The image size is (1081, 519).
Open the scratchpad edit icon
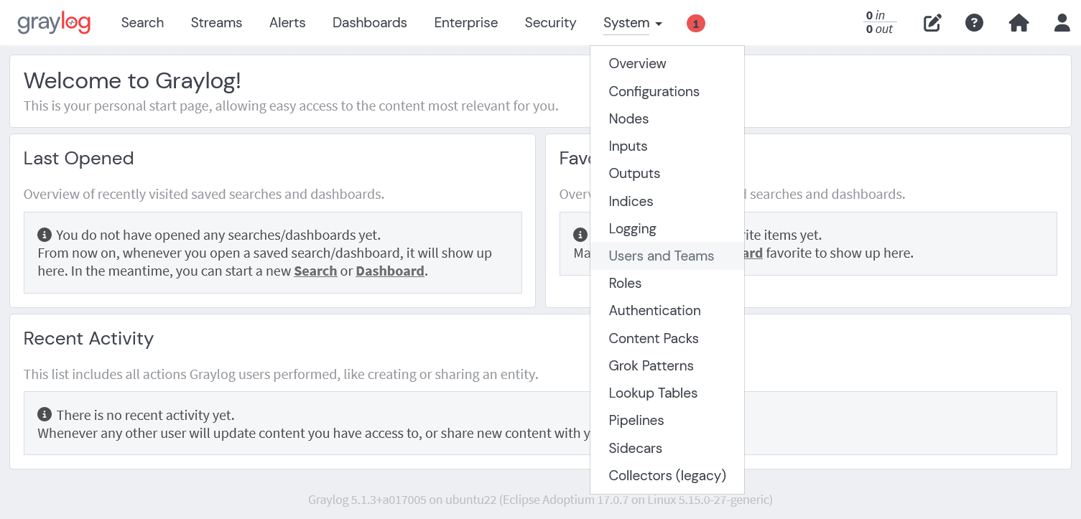[x=932, y=23]
